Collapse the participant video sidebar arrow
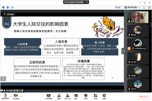 coord(123,51)
